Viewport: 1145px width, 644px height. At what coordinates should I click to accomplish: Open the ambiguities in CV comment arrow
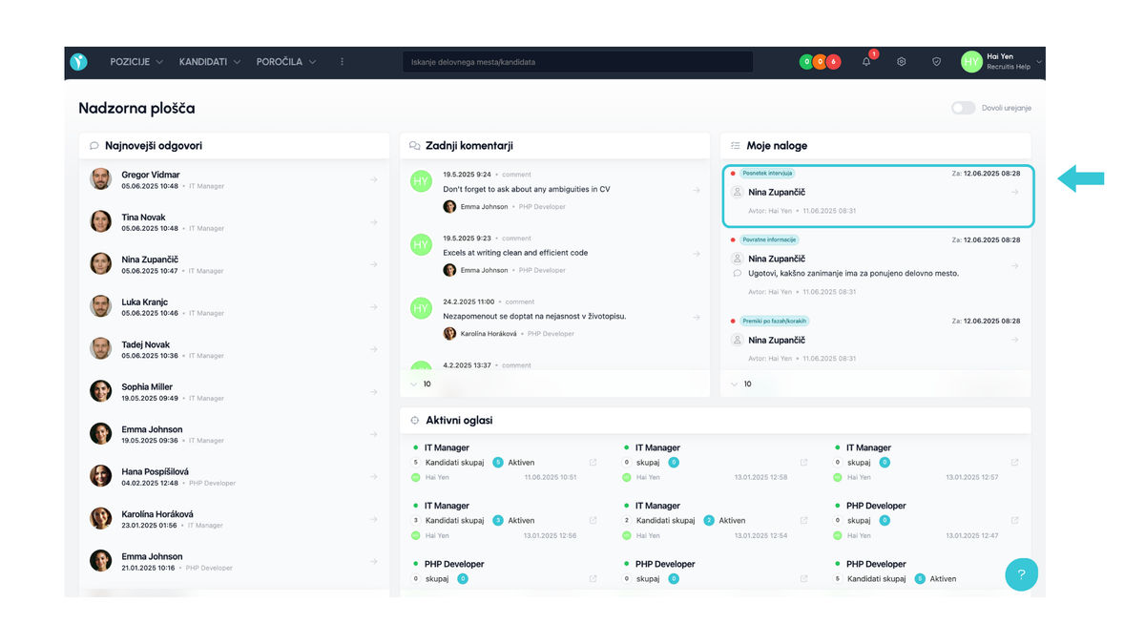point(697,190)
